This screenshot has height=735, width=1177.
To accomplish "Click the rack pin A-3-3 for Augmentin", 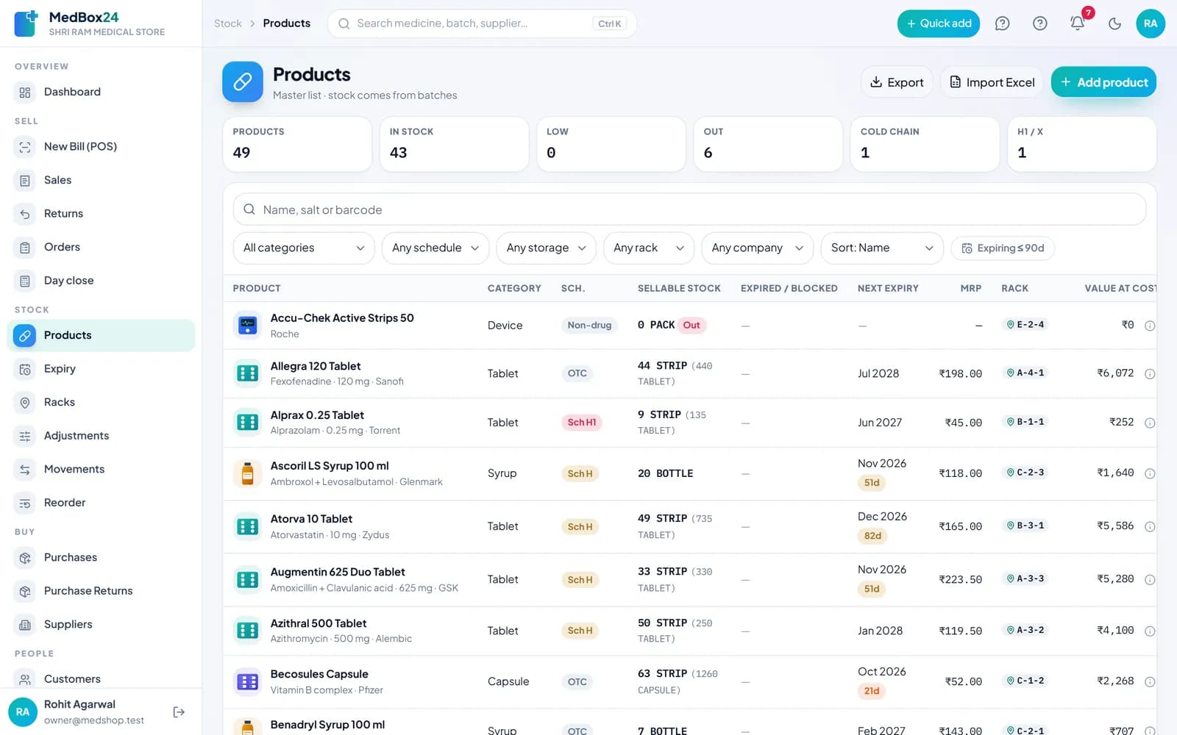I will tap(1025, 578).
